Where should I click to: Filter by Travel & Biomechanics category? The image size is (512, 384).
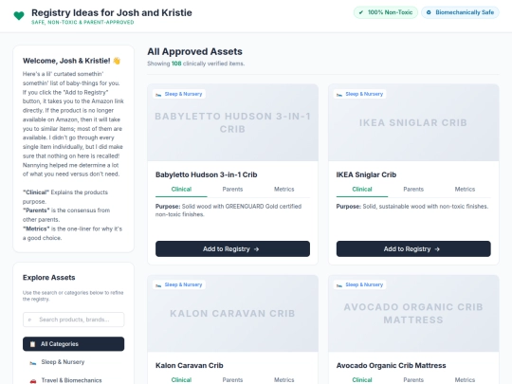[73, 380]
